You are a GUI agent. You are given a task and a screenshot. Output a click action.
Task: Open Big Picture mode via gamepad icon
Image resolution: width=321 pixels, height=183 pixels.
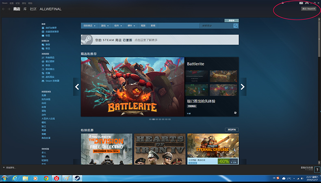pos(307,3)
